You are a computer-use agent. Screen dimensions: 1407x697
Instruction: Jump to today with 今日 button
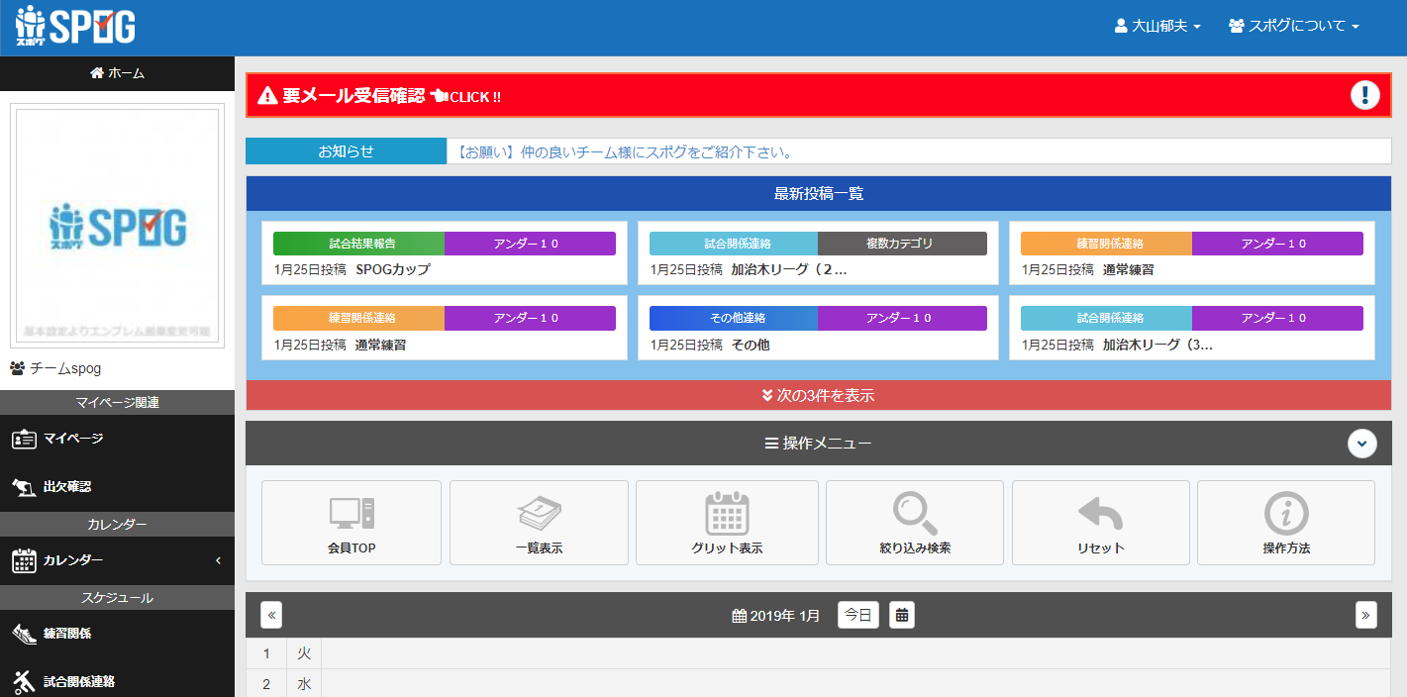[x=857, y=615]
